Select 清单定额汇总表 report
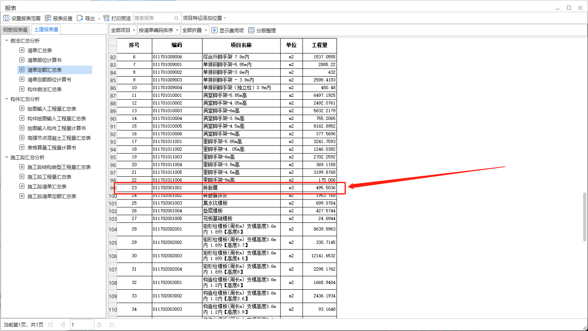The image size is (588, 331). [55, 70]
